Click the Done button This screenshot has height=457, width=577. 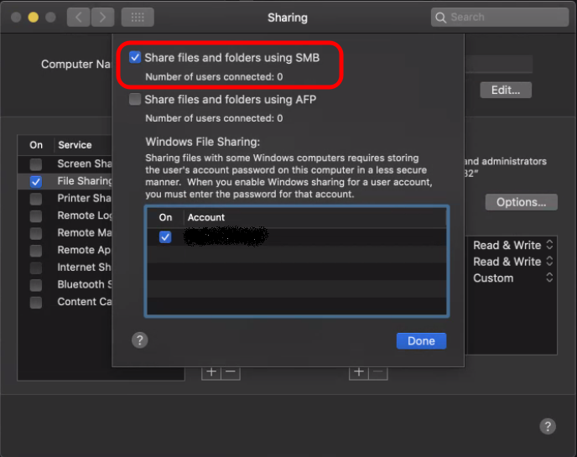(421, 340)
